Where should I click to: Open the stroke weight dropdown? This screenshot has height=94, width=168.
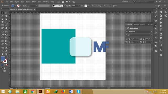[36, 6]
